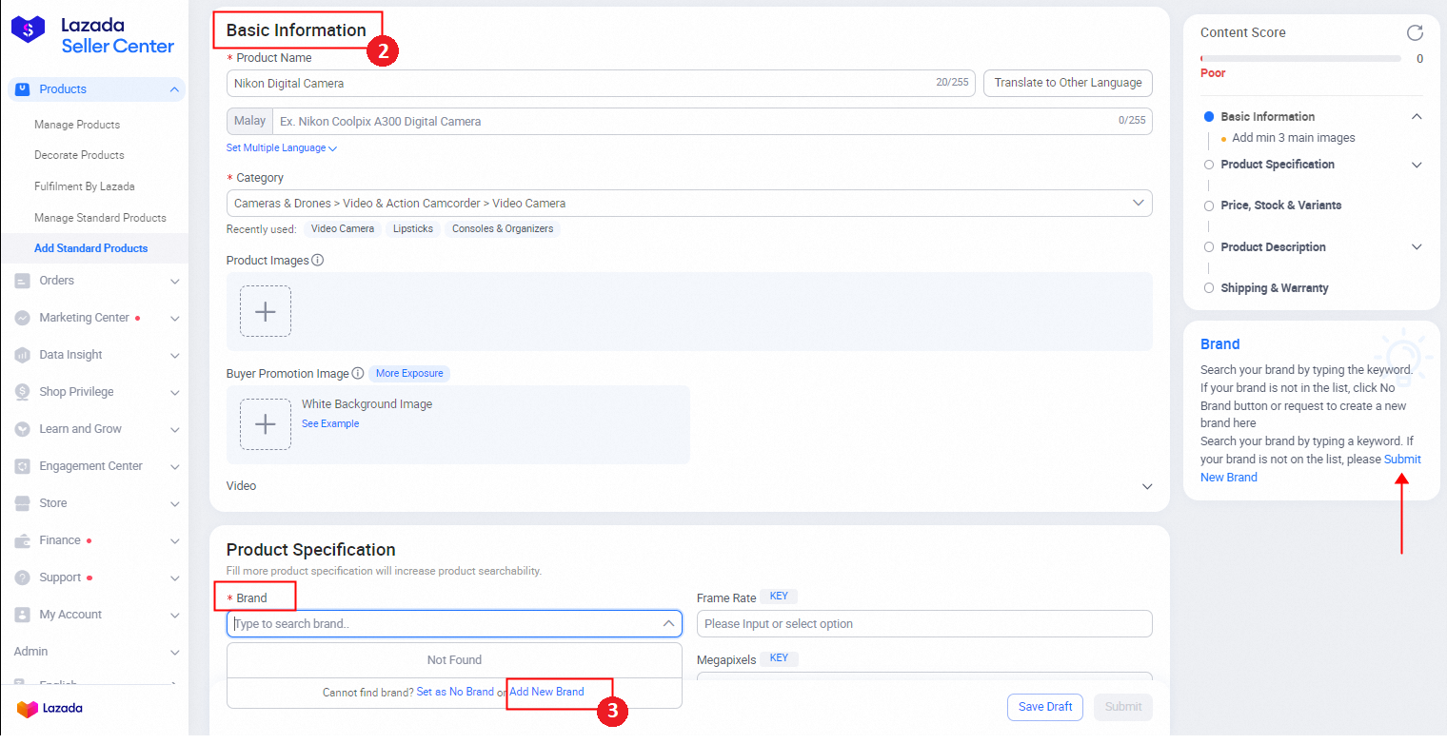The height and width of the screenshot is (744, 1447).
Task: Select the Product Specification step radio
Action: (x=1209, y=165)
